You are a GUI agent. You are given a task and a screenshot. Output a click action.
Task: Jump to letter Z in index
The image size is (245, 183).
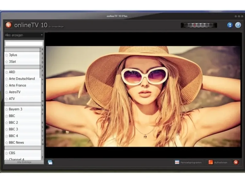(x=42, y=157)
